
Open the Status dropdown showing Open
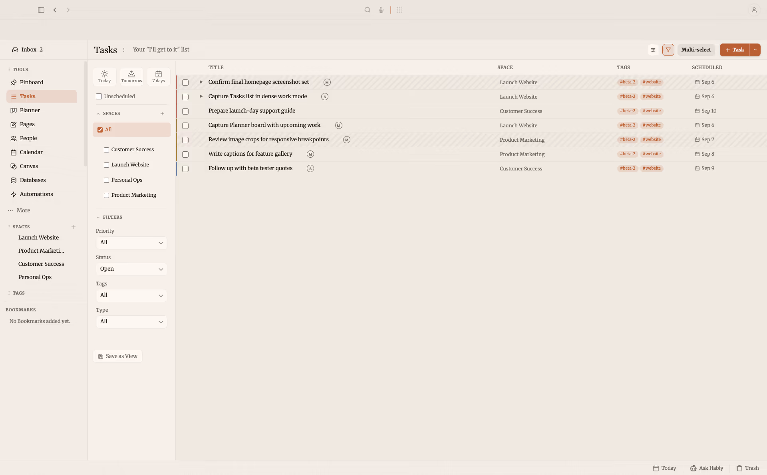tap(131, 269)
